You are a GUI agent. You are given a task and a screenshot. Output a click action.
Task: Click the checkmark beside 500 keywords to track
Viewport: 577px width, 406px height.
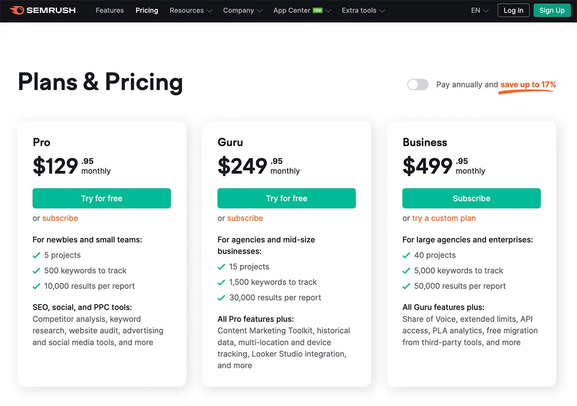[37, 271]
